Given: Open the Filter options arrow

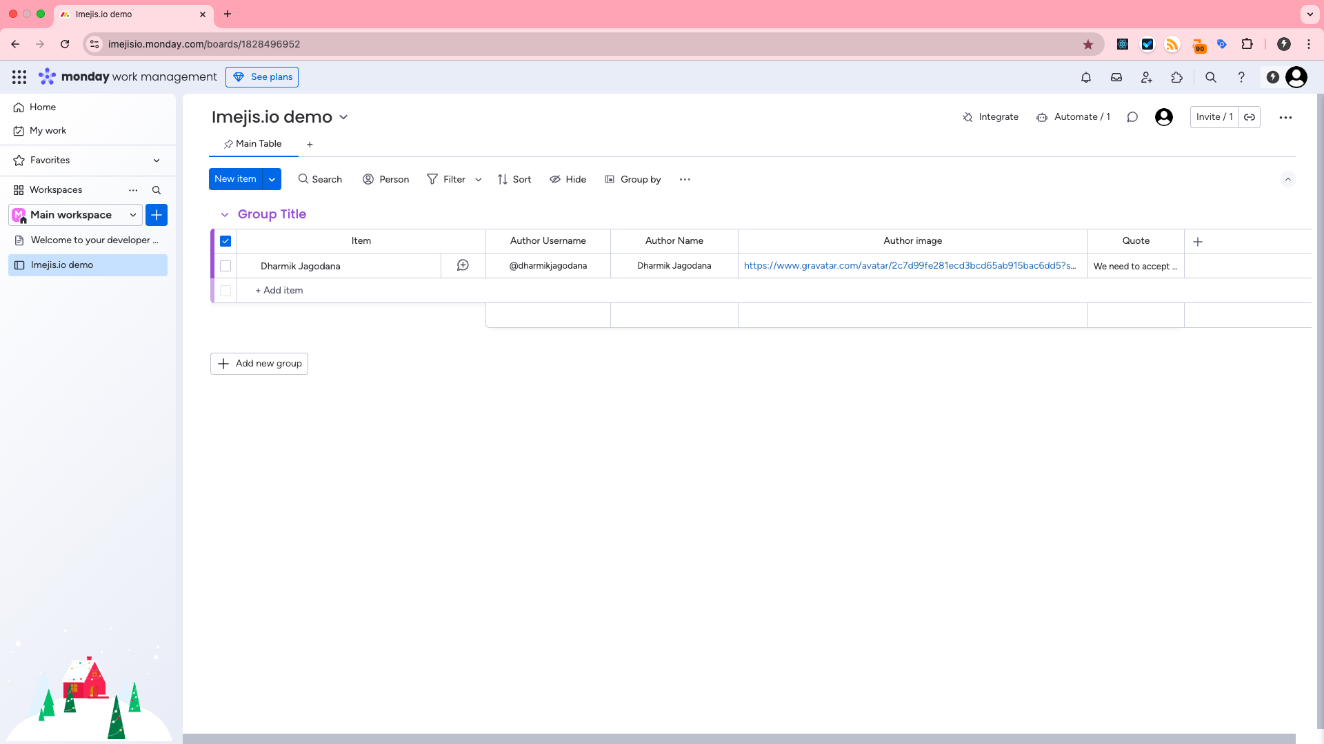Looking at the screenshot, I should coord(478,180).
